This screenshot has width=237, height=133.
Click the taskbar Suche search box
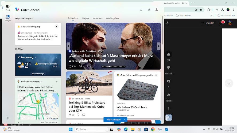coord(91,129)
